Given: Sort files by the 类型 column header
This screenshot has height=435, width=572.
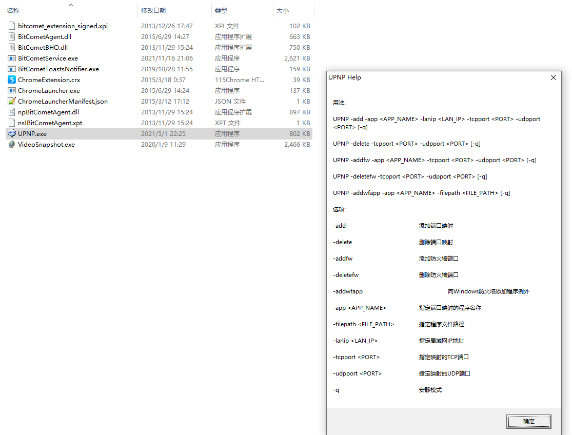Looking at the screenshot, I should click(x=221, y=11).
